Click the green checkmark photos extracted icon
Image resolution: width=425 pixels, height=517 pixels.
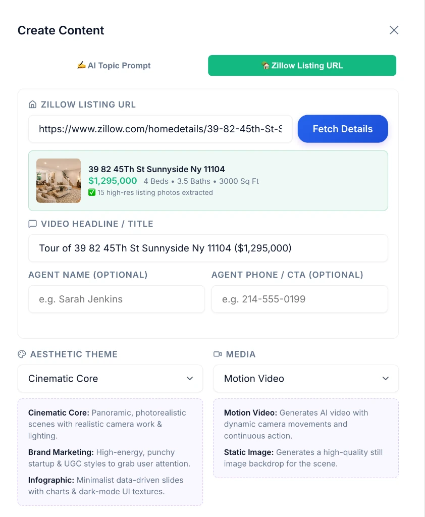pos(92,192)
